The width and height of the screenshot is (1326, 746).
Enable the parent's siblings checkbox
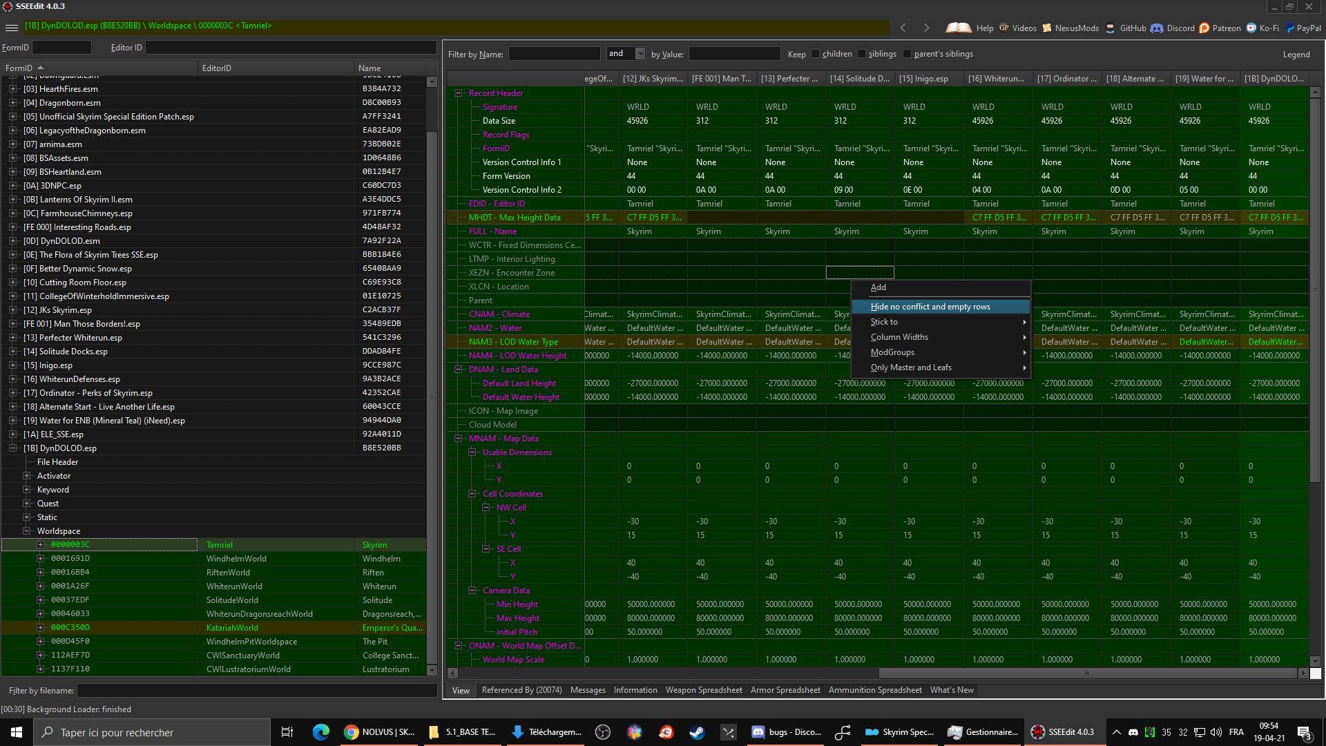tap(907, 54)
